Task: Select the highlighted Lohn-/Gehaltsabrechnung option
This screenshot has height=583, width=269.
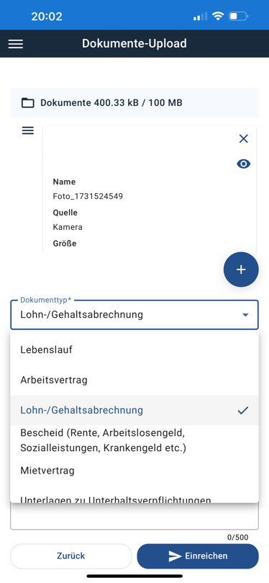Action: pyautogui.click(x=134, y=411)
